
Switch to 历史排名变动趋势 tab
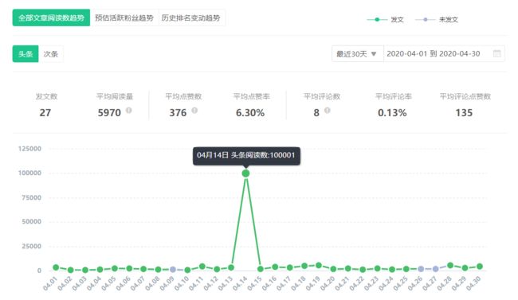coord(191,18)
